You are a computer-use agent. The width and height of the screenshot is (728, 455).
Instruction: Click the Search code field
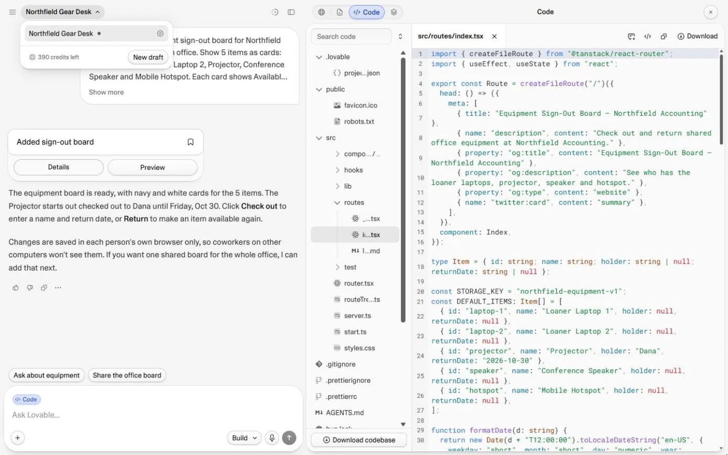[351, 37]
